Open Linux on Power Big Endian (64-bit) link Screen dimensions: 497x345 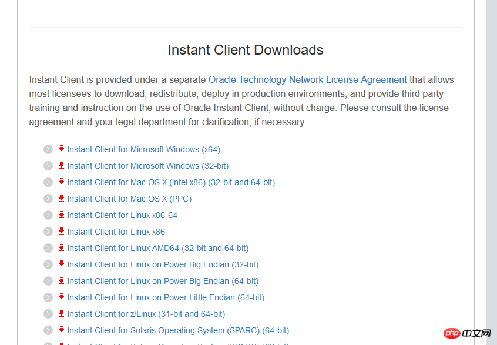[x=163, y=282]
